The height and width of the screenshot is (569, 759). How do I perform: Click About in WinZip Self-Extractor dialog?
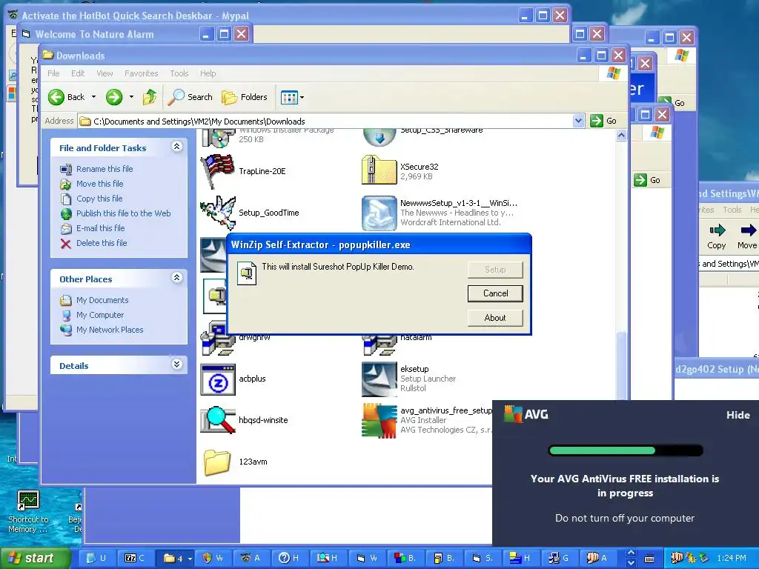495,318
